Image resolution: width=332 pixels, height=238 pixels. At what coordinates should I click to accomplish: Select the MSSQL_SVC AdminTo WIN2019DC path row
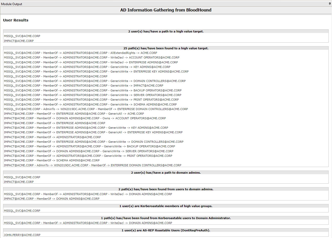(96, 109)
